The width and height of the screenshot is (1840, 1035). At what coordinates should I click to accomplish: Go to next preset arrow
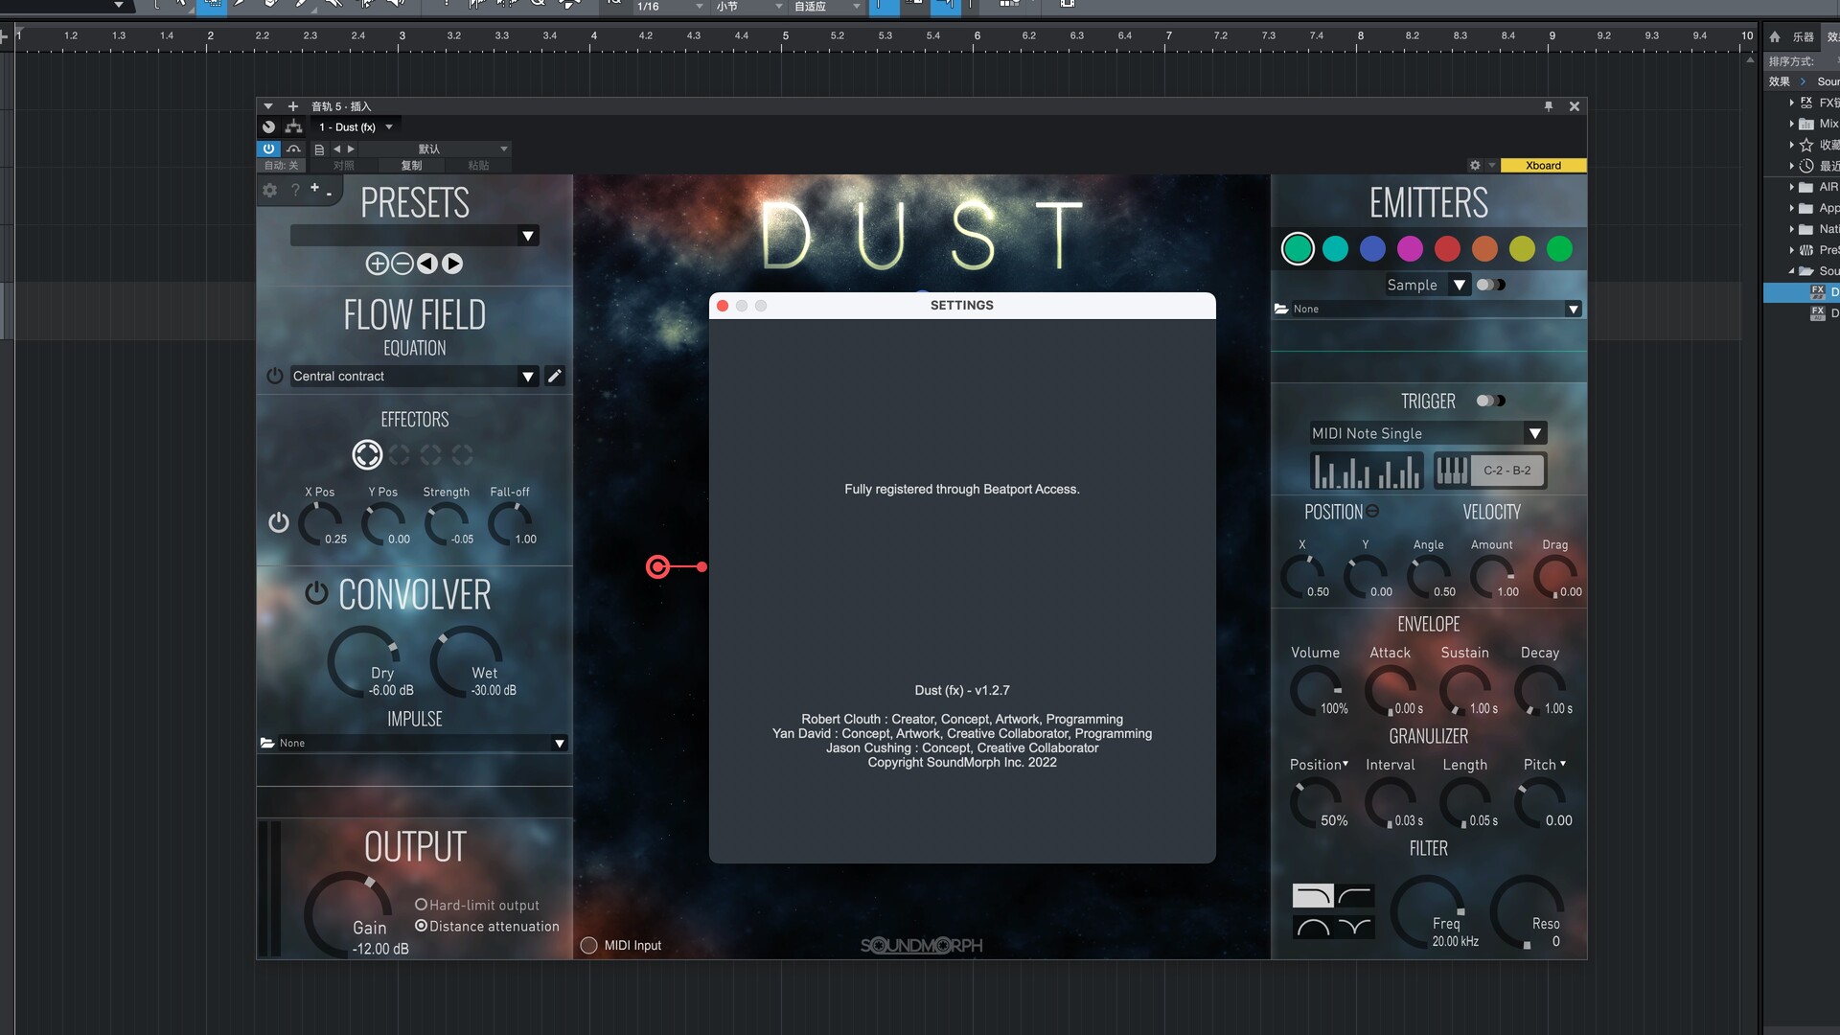(x=452, y=264)
